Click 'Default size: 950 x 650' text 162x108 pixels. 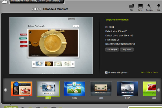116,31
